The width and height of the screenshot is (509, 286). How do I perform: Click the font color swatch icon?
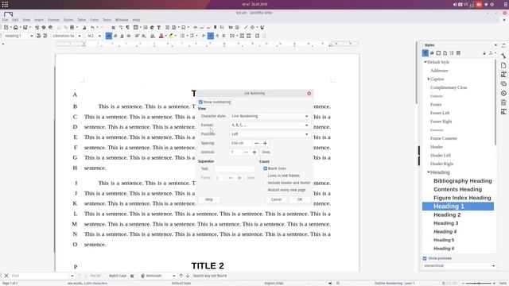[161, 36]
